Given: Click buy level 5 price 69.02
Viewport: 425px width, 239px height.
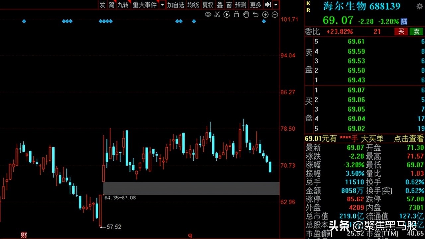Looking at the screenshot, I should click(x=356, y=128).
